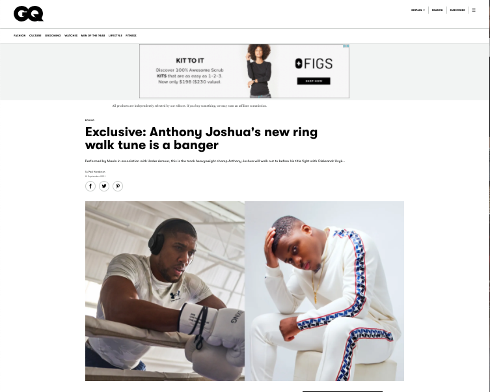Open the Fitness section
This screenshot has width=490, height=392.
131,36
